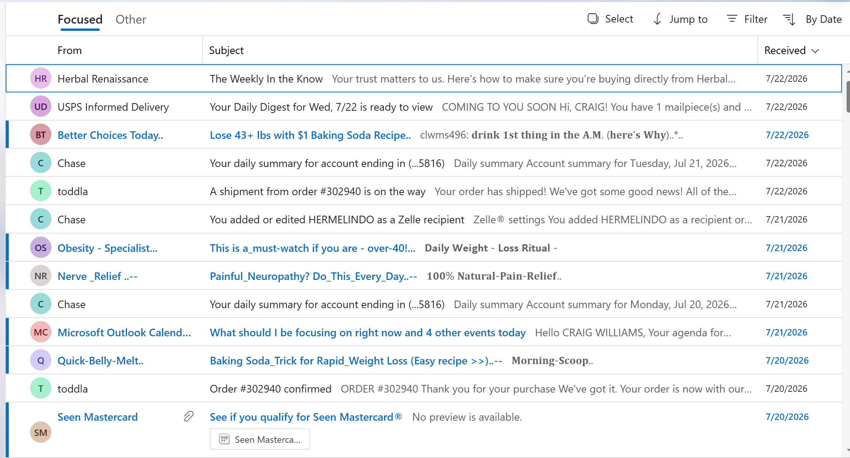Click sender name Quick-Belly-Melt..
850x458 pixels.
[101, 361]
